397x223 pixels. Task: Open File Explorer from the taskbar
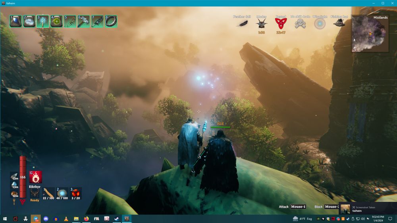click(76, 219)
